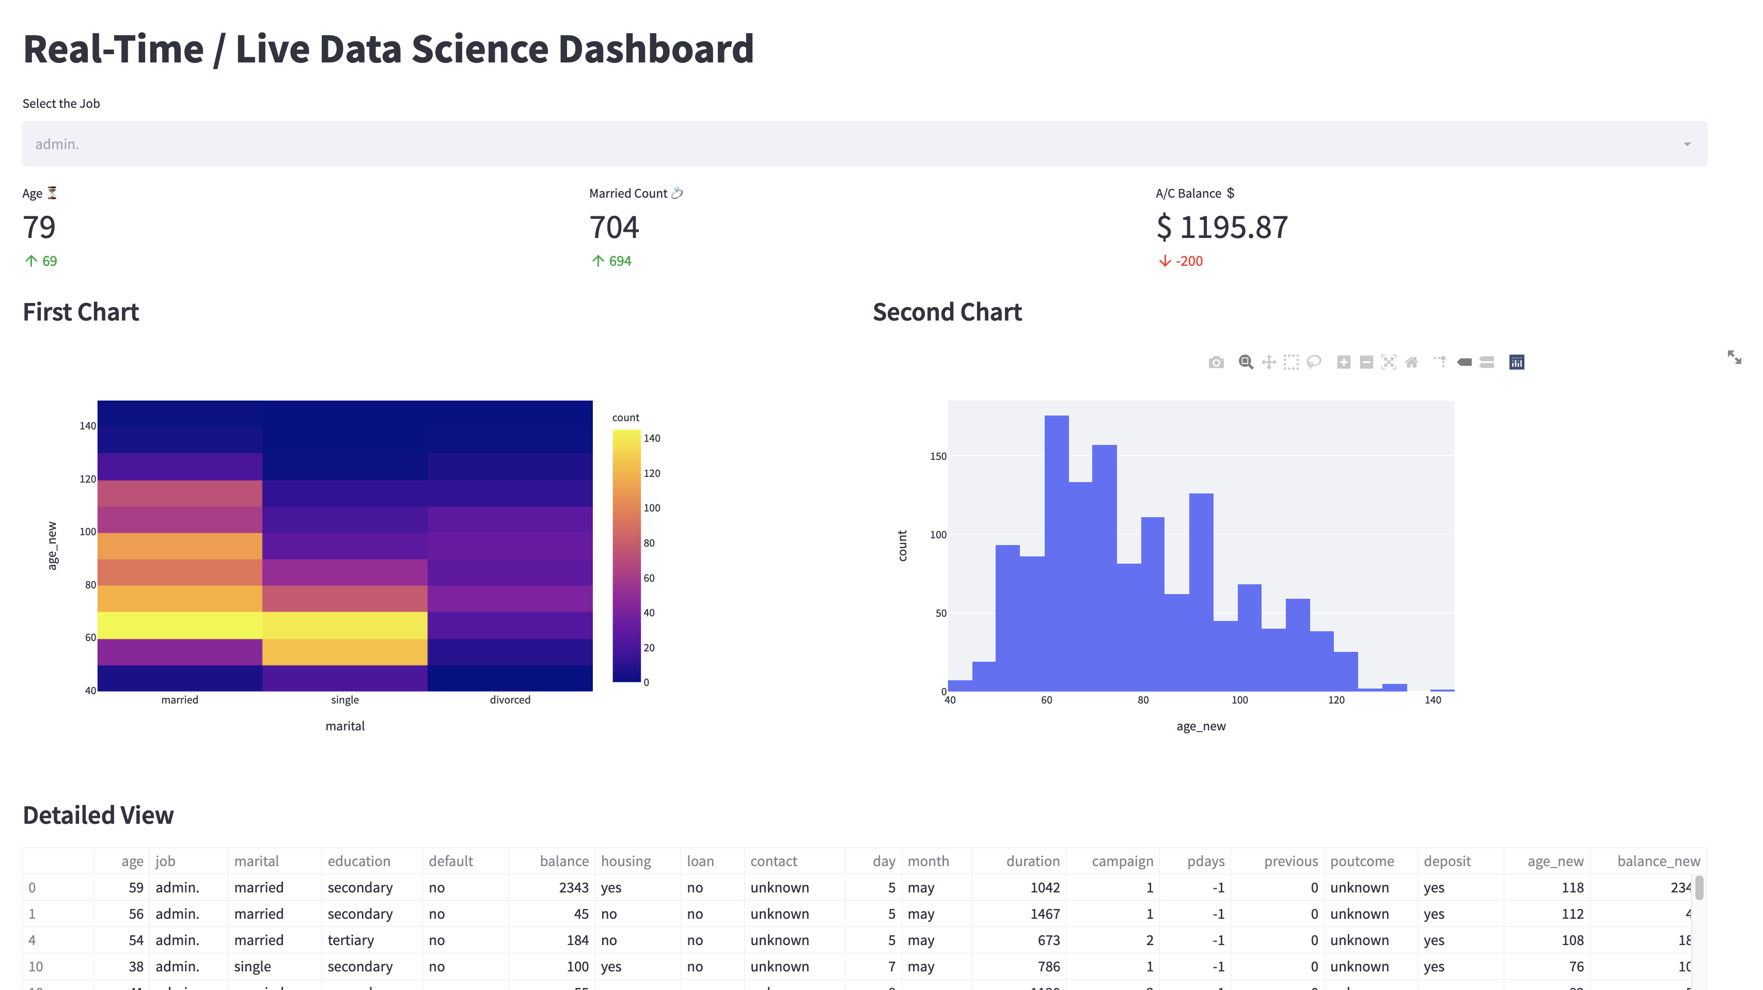Activate the Pan tool
This screenshot has height=990, width=1763.
(1268, 362)
